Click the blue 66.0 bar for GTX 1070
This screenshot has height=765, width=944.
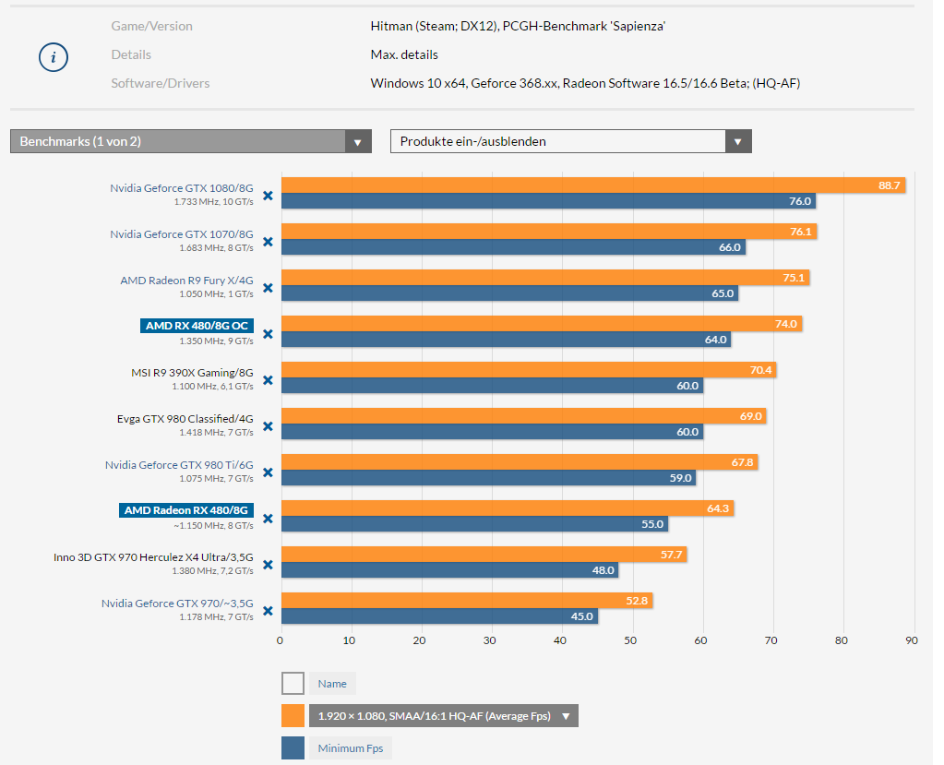point(514,247)
